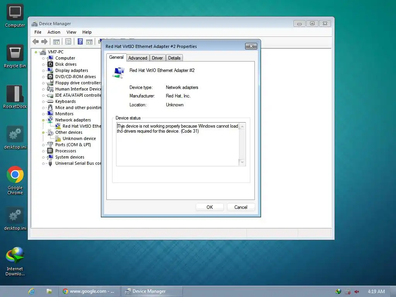
Task: Expand the Computer category node
Action: click(x=43, y=58)
